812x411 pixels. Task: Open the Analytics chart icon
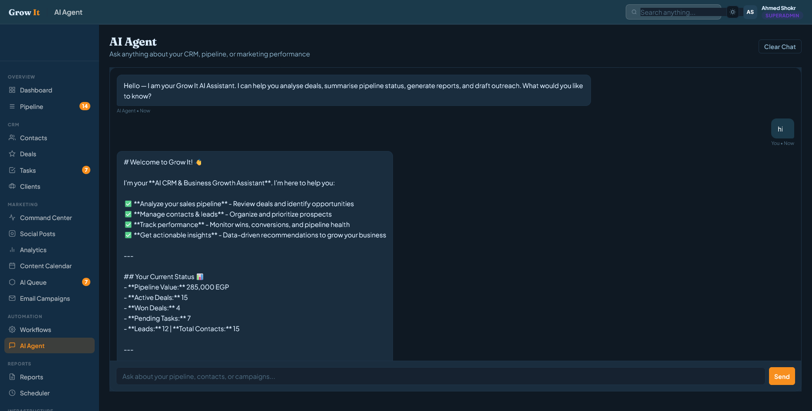pos(12,250)
